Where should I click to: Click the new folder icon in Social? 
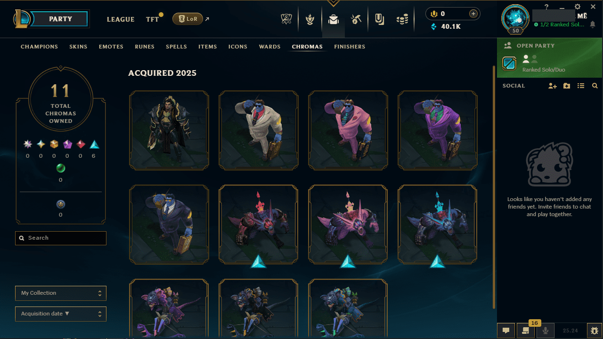[x=567, y=86]
